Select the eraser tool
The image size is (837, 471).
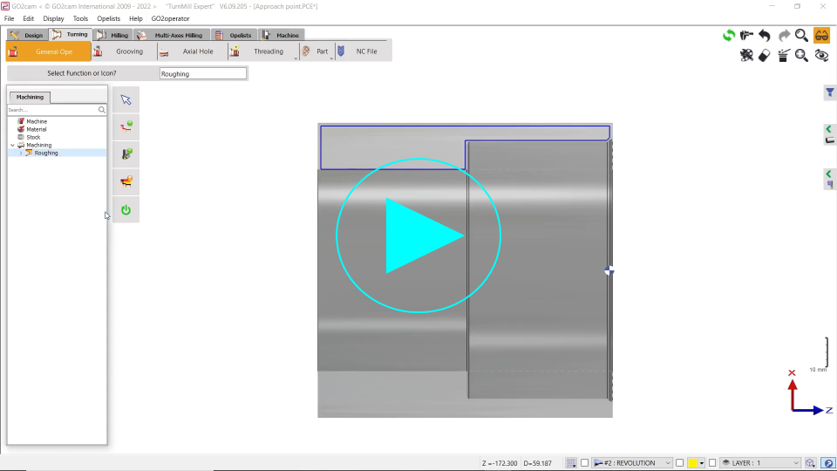[x=765, y=55]
